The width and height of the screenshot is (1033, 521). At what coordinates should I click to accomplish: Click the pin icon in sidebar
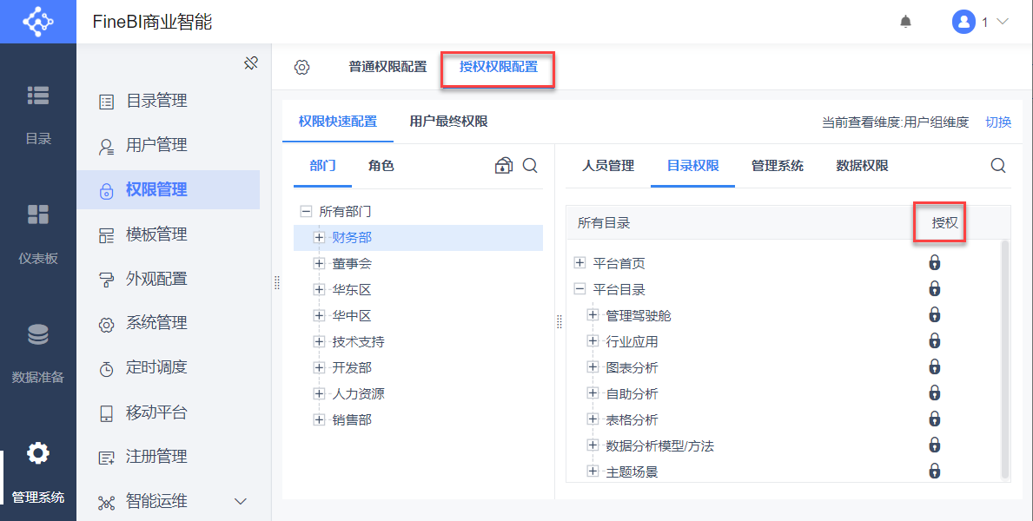251,63
